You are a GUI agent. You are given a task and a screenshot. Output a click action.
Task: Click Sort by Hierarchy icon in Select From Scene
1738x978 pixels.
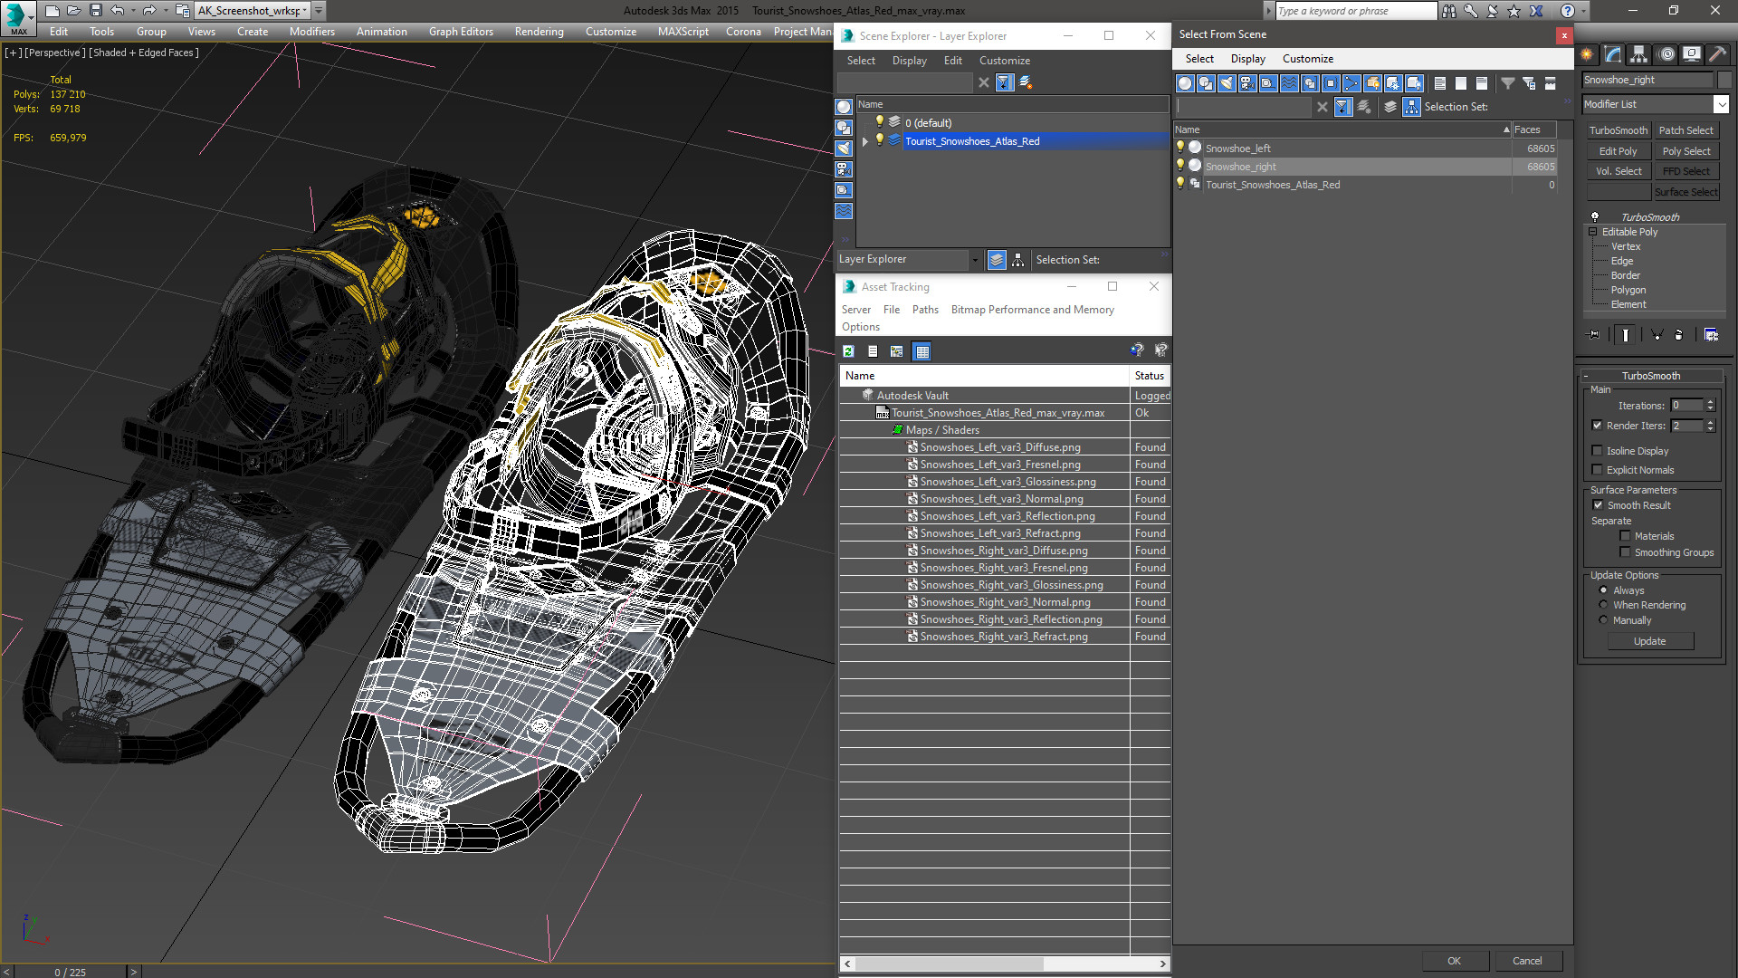click(x=1411, y=107)
